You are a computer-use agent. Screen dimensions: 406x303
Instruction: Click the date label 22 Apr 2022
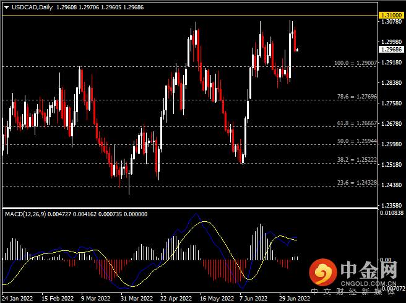[x=176, y=298]
